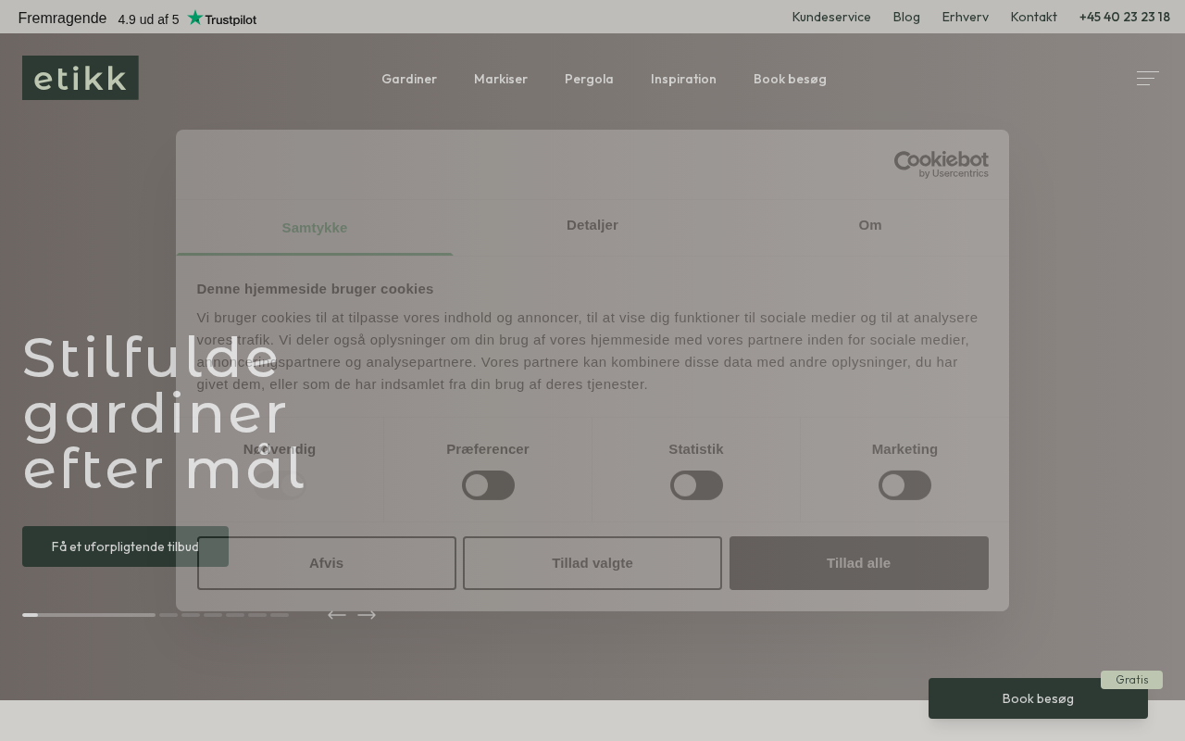This screenshot has width=1185, height=741.
Task: Click the Gratis badge
Action: pos(1131,680)
